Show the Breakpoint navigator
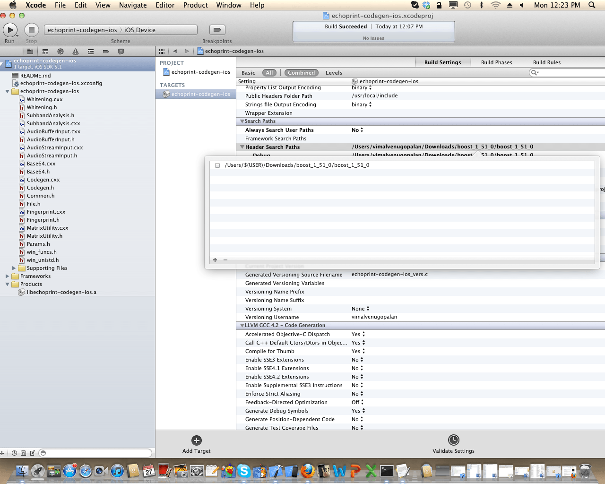This screenshot has width=605, height=484. point(106,52)
